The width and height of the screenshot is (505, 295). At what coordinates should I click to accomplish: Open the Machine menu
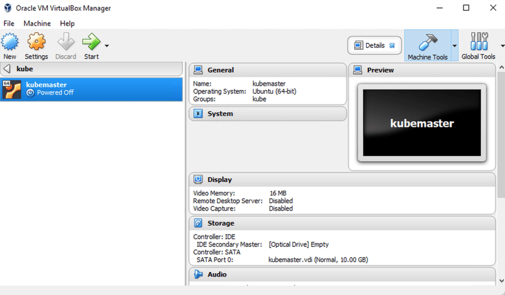pyautogui.click(x=37, y=24)
